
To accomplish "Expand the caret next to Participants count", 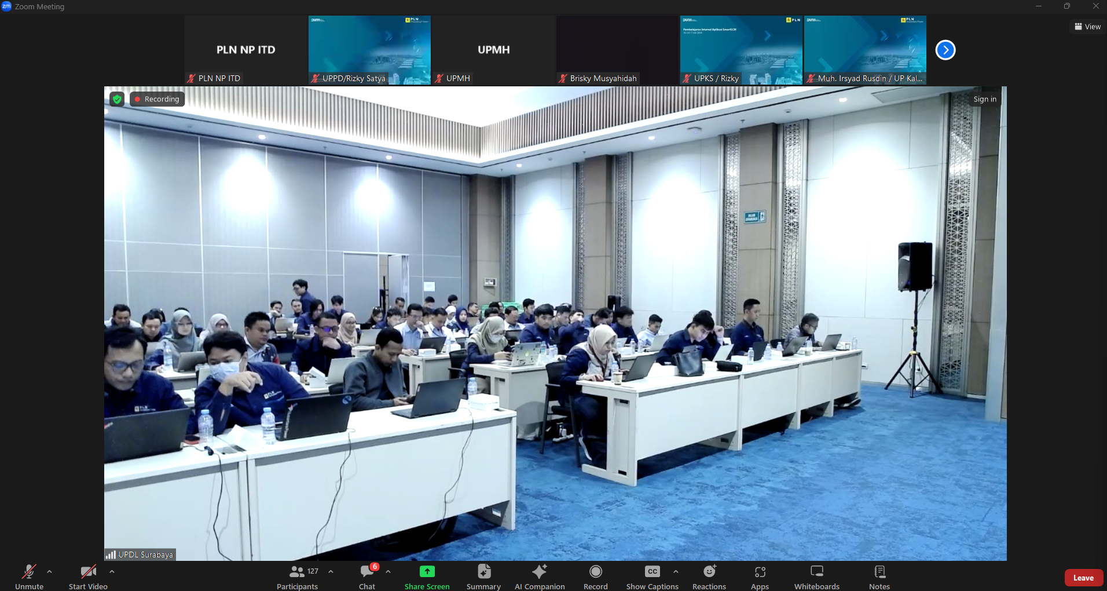I will (x=331, y=572).
